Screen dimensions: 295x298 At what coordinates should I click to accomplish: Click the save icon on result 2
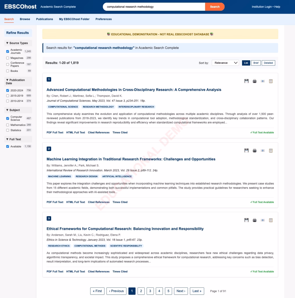[246, 151]
